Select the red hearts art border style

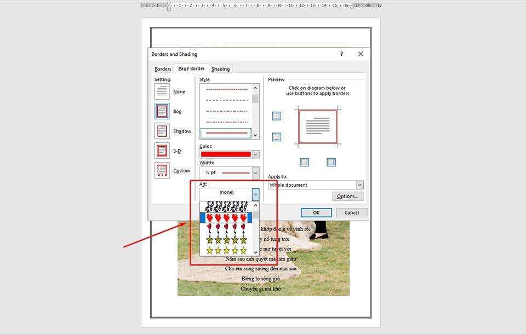click(x=226, y=218)
